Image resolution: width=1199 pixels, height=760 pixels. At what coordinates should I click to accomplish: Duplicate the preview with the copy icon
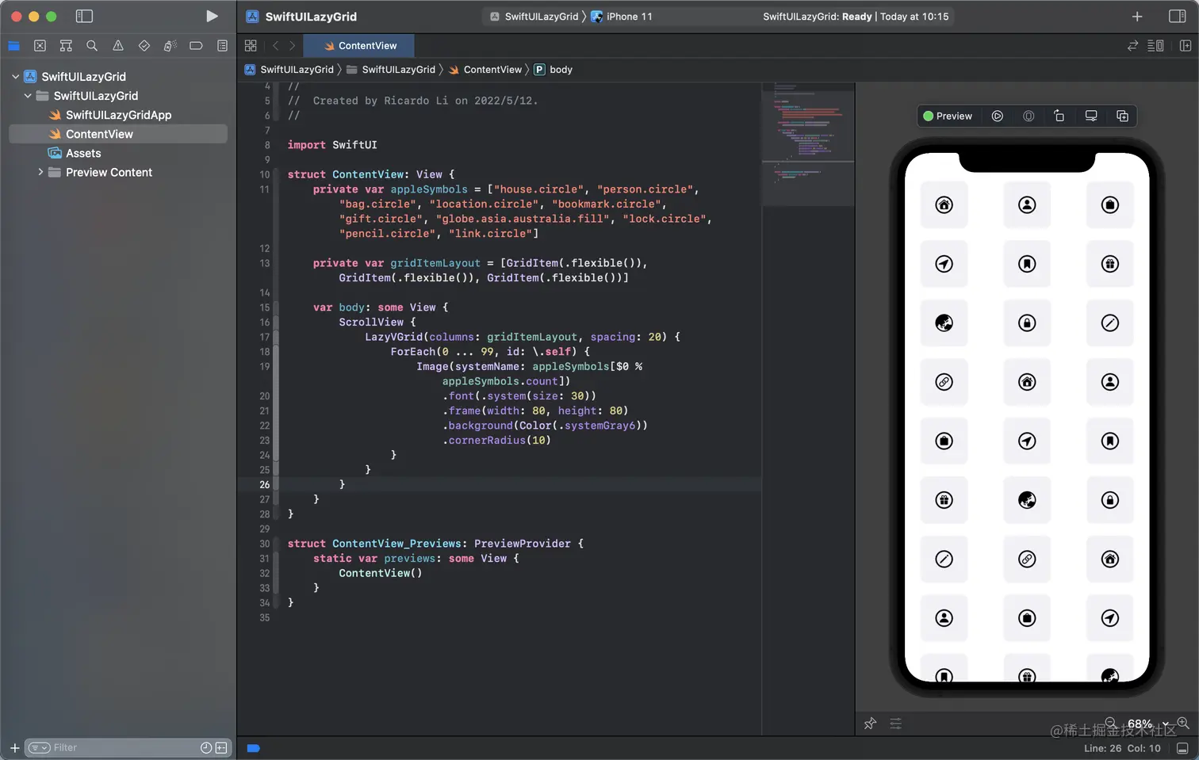tap(1122, 116)
